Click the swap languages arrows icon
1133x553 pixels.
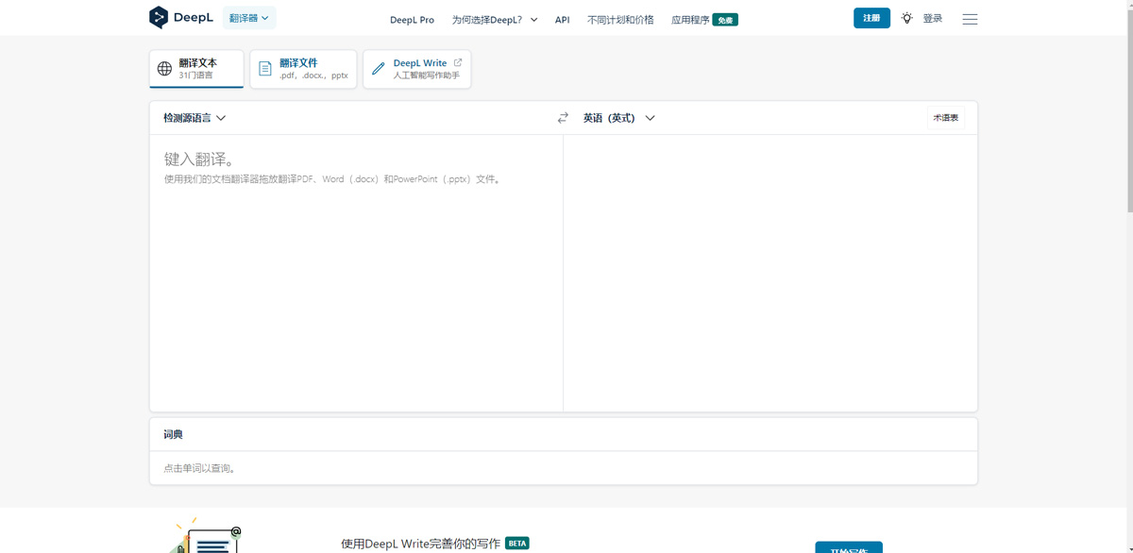pyautogui.click(x=563, y=118)
